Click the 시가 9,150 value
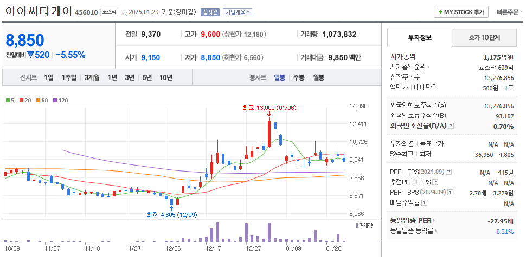This screenshot has width=526, height=257. [x=151, y=57]
